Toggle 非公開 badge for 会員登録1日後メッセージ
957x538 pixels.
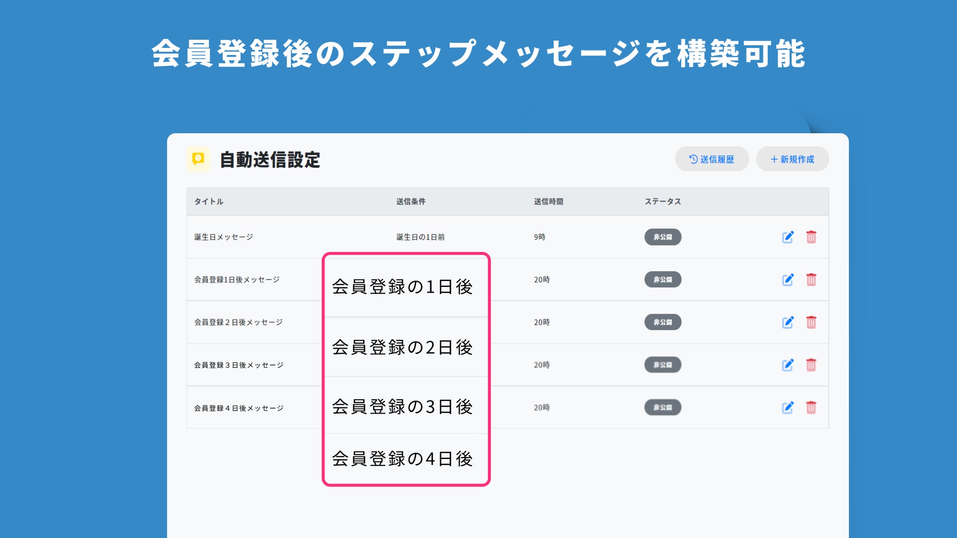663,280
